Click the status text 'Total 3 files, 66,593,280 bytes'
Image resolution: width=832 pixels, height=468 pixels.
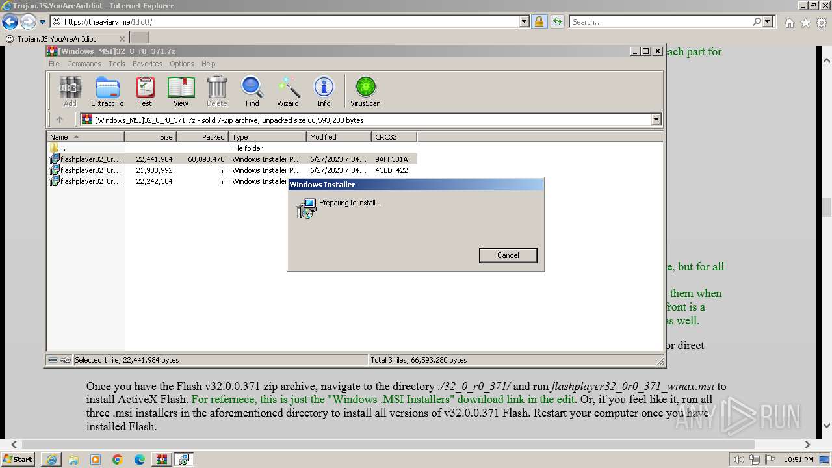419,360
